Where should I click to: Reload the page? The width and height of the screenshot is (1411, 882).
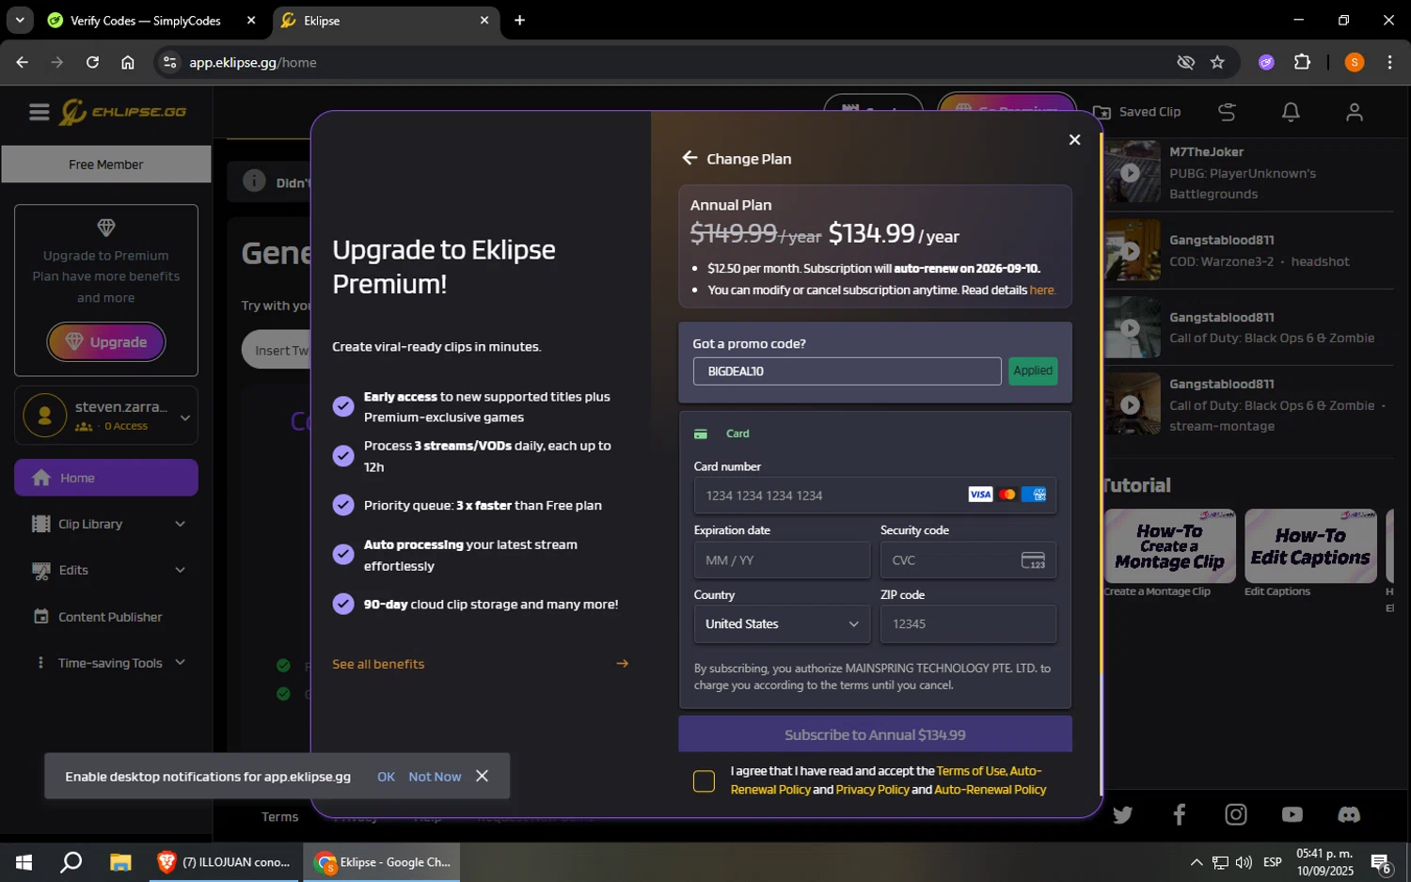pos(92,62)
